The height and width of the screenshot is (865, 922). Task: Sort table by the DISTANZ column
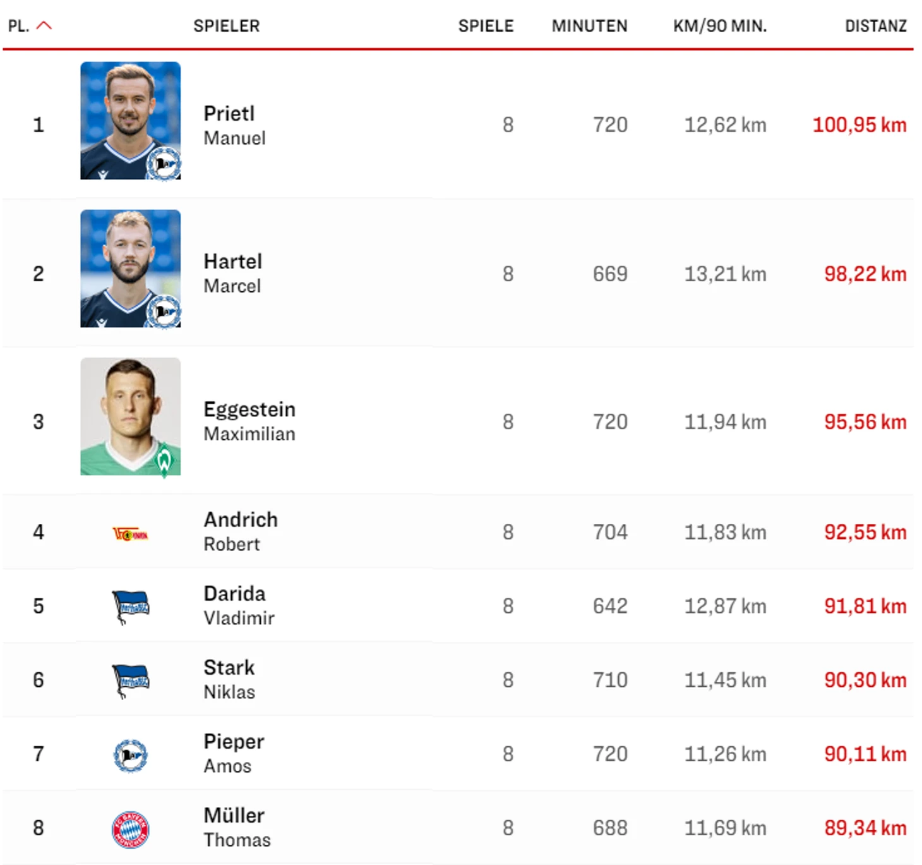[x=875, y=26]
